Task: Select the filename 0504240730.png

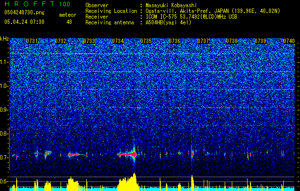Action: pos(24,12)
